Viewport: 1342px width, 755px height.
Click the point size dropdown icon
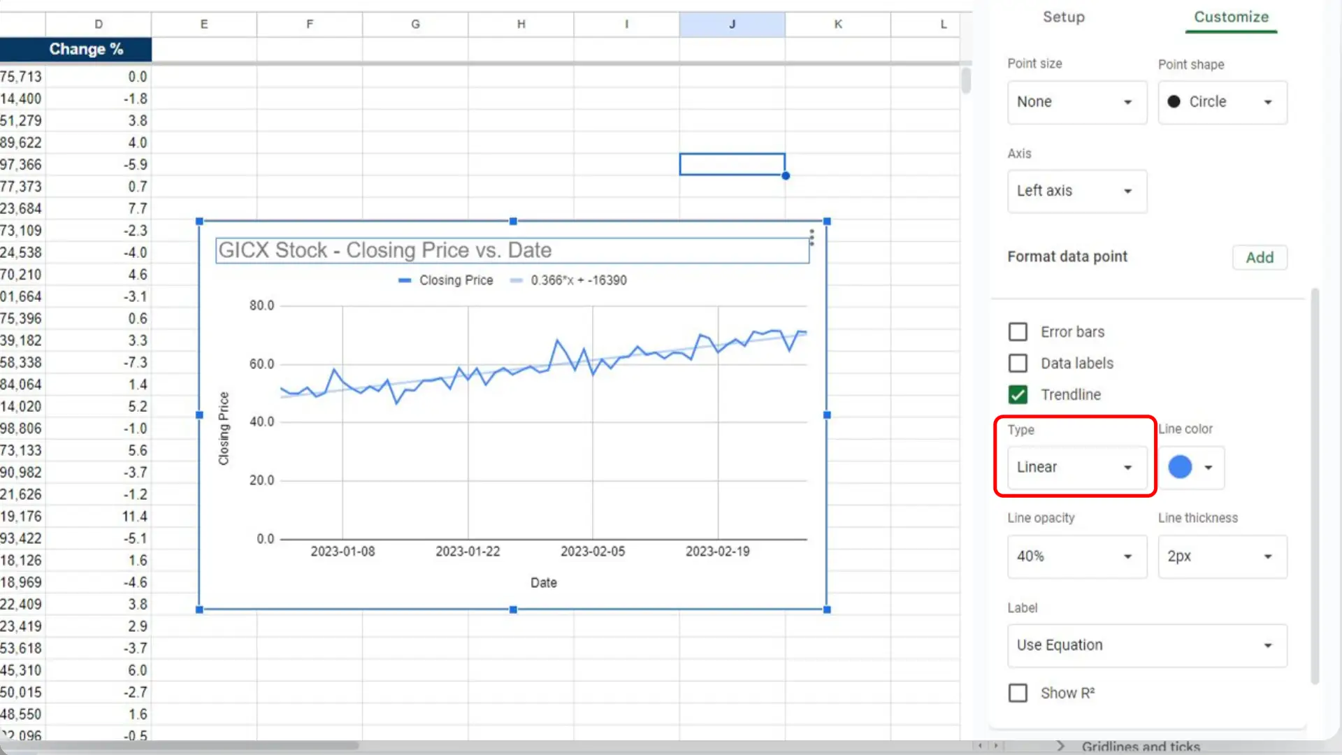(1127, 101)
